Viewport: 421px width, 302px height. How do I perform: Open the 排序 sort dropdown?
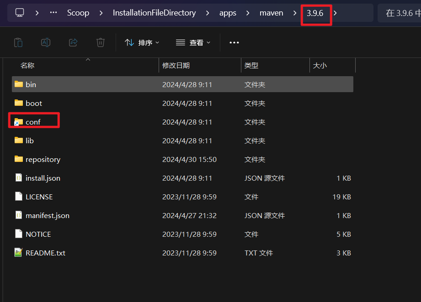(142, 42)
